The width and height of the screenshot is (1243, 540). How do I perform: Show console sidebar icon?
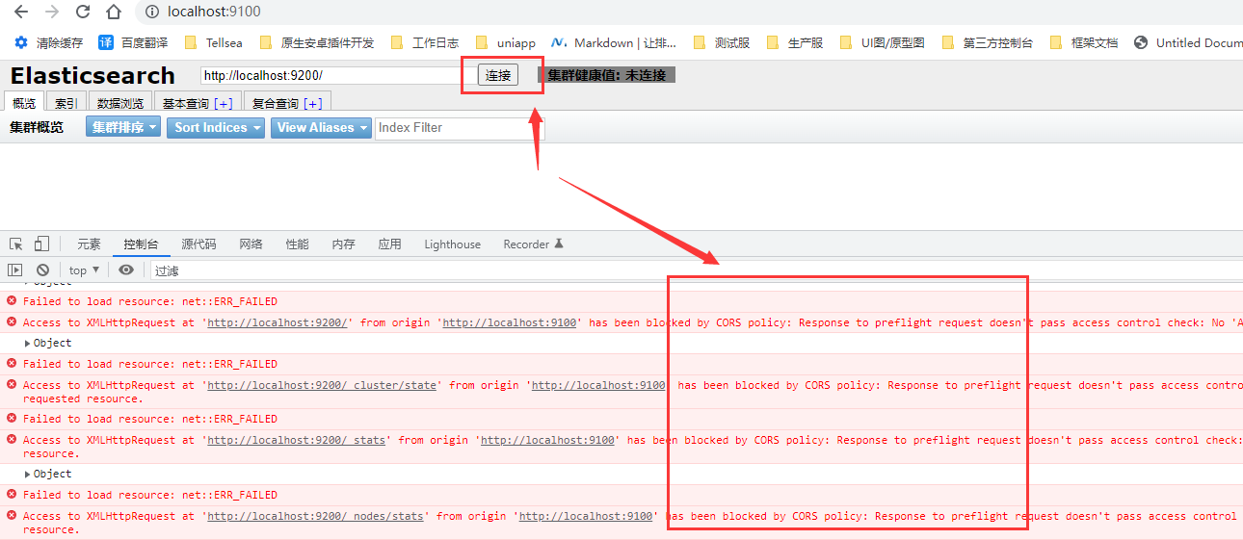click(x=14, y=270)
